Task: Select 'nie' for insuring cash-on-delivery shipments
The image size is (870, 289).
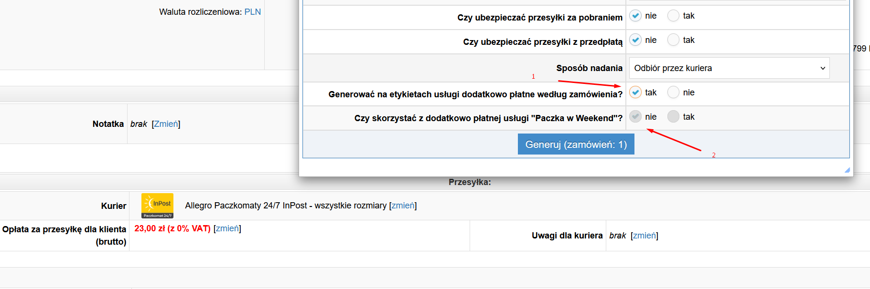Action: point(635,16)
